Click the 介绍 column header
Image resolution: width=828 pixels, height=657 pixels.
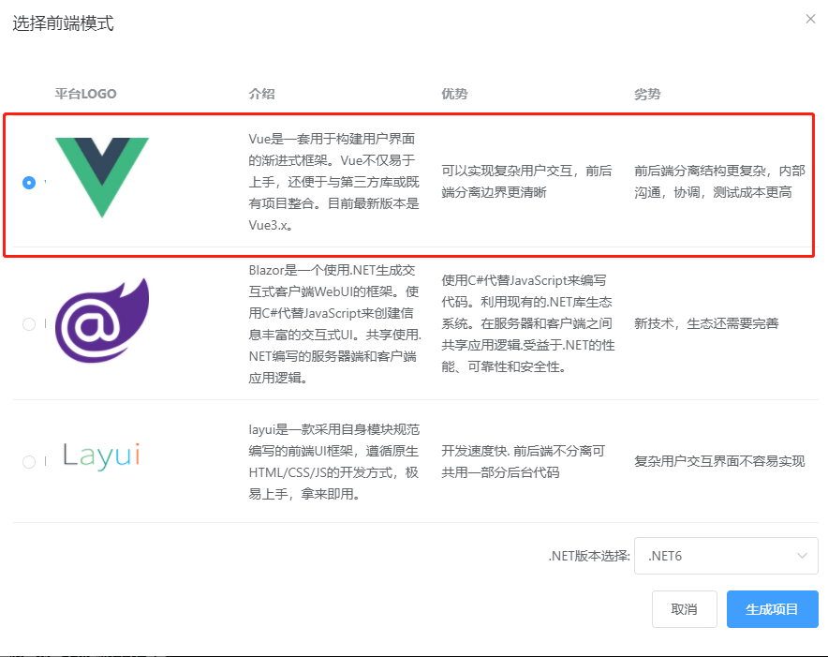259,94
